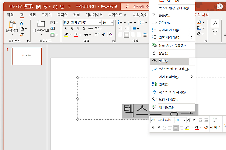The width and height of the screenshot is (226, 150).
Task: Click the bullets list icon in ribbon
Action: pos(120,23)
